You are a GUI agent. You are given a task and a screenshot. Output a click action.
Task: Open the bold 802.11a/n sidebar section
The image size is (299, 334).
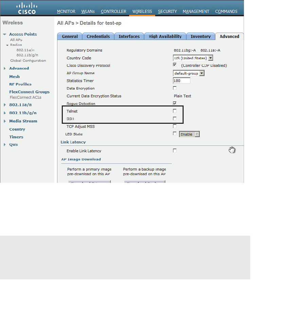pyautogui.click(x=20, y=105)
